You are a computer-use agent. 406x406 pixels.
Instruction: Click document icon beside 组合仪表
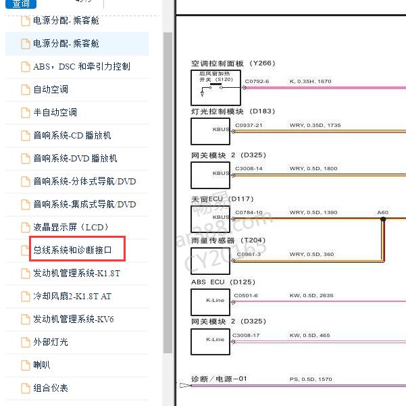pyautogui.click(x=26, y=388)
